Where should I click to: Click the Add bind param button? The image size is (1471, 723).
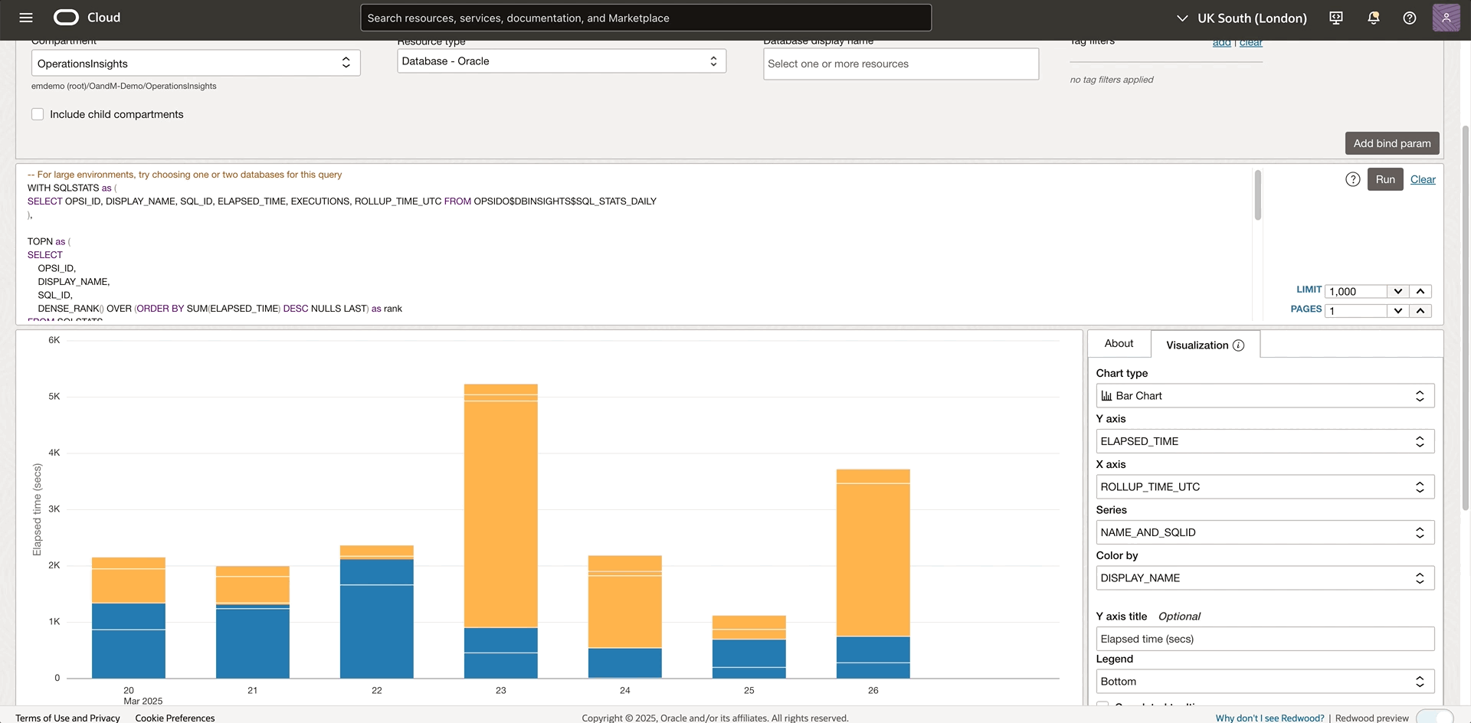(1391, 143)
